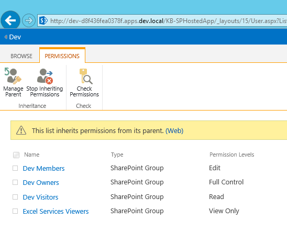Tick the select-all checkbox beside Name
Screen dimensions: 287x231
point(16,155)
